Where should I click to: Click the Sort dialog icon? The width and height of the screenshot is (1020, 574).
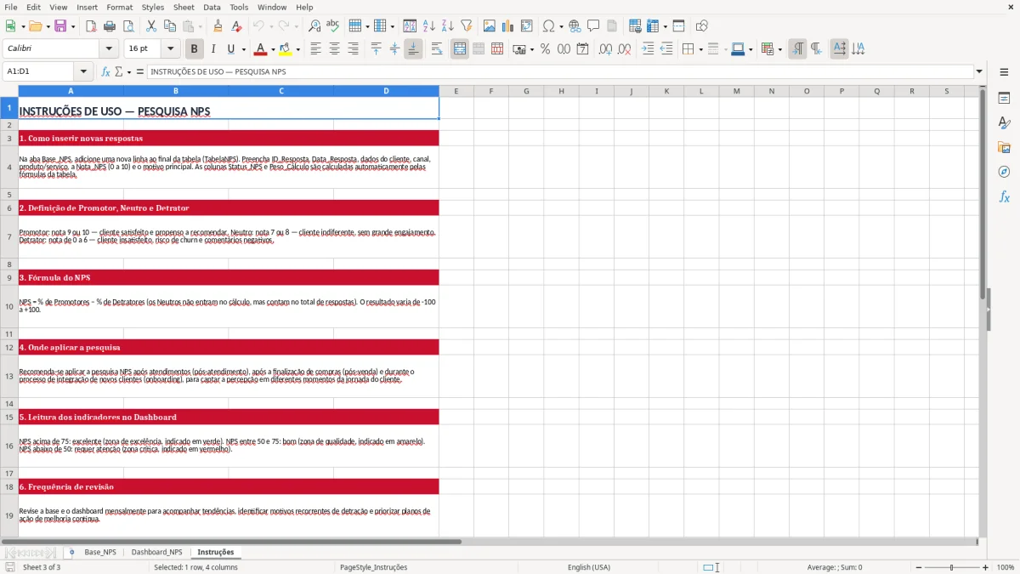click(x=410, y=26)
